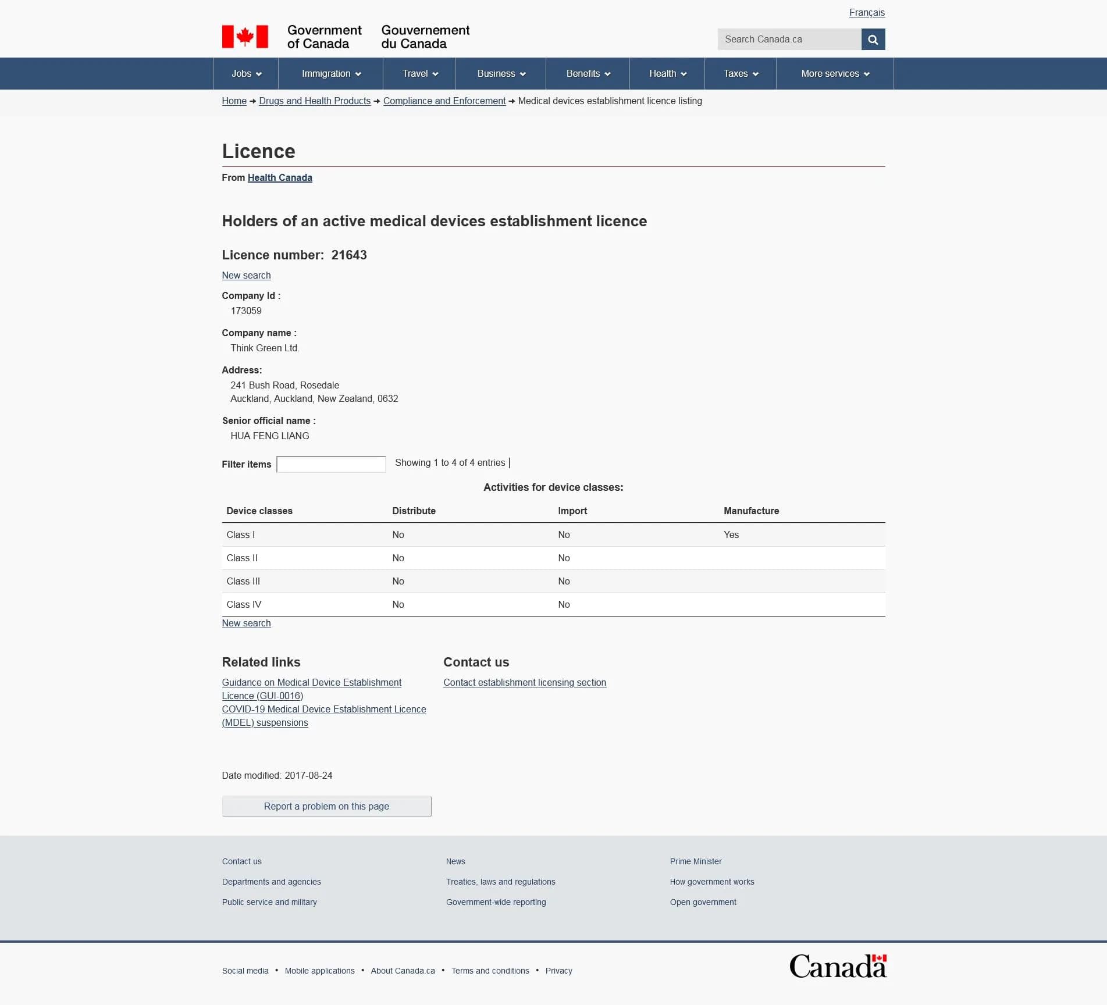This screenshot has height=1005, width=1107.
Task: Click the Company Id value 173059
Action: [246, 311]
